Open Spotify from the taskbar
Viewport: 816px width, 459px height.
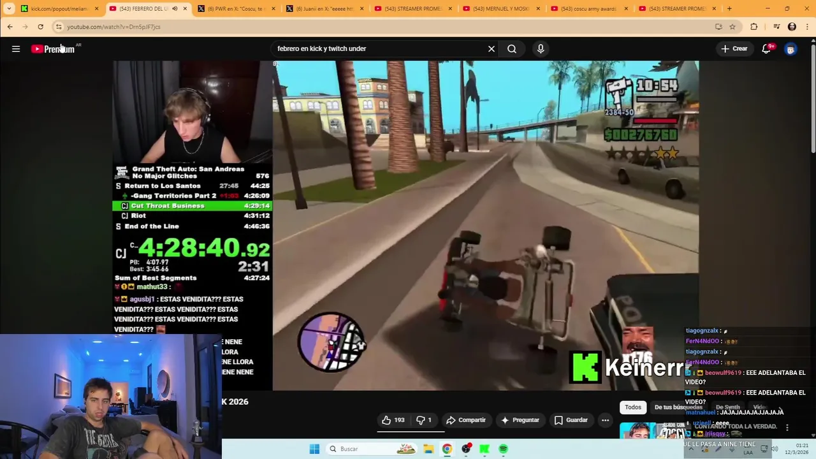(503, 449)
